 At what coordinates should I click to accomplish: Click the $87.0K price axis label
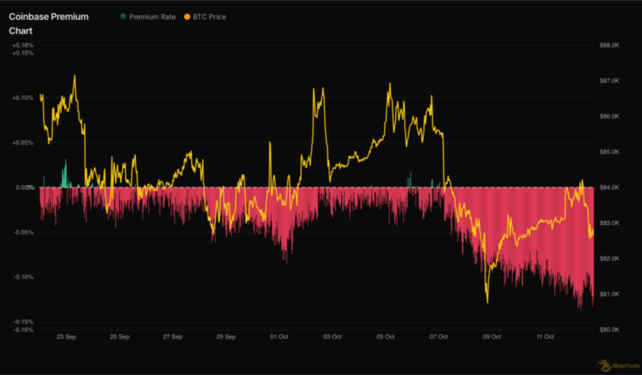pos(609,81)
